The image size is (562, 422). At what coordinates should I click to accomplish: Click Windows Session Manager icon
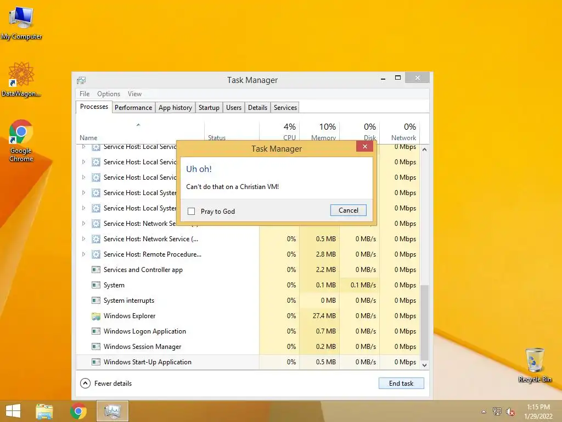coord(95,347)
